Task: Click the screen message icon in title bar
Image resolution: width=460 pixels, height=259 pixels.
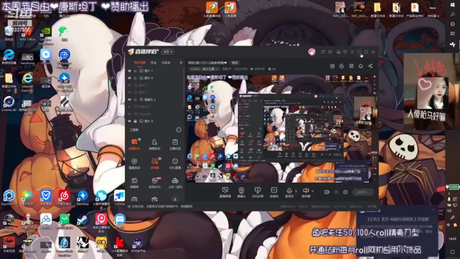Action: point(330,52)
